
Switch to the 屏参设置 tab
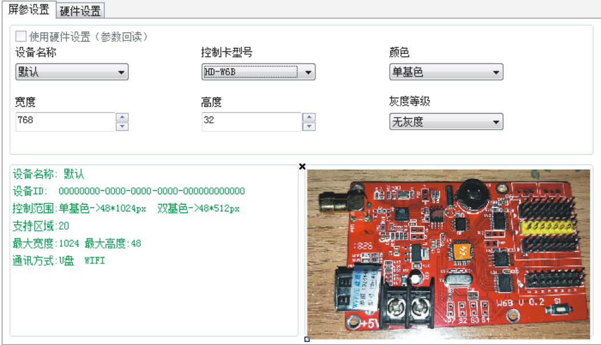29,10
